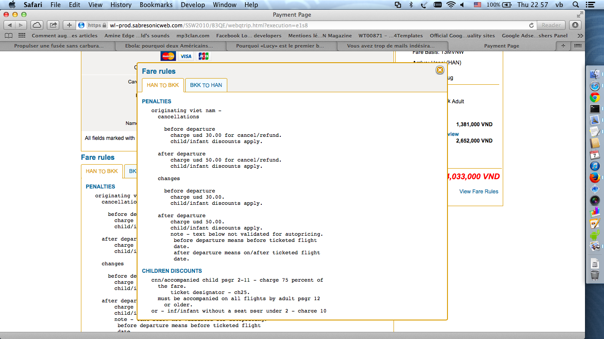Open a new tab with plus button
This screenshot has width=604, height=339.
click(x=563, y=45)
